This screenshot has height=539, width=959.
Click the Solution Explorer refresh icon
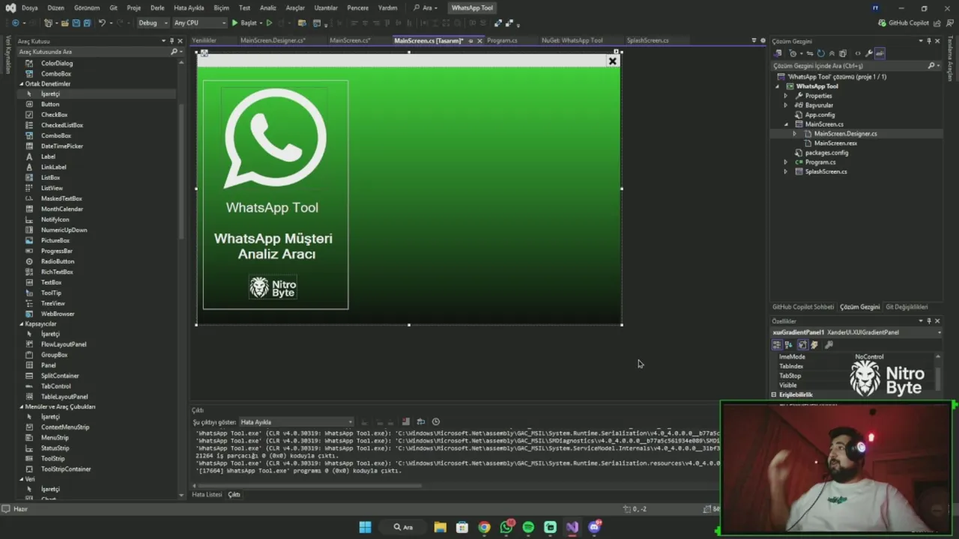point(820,53)
